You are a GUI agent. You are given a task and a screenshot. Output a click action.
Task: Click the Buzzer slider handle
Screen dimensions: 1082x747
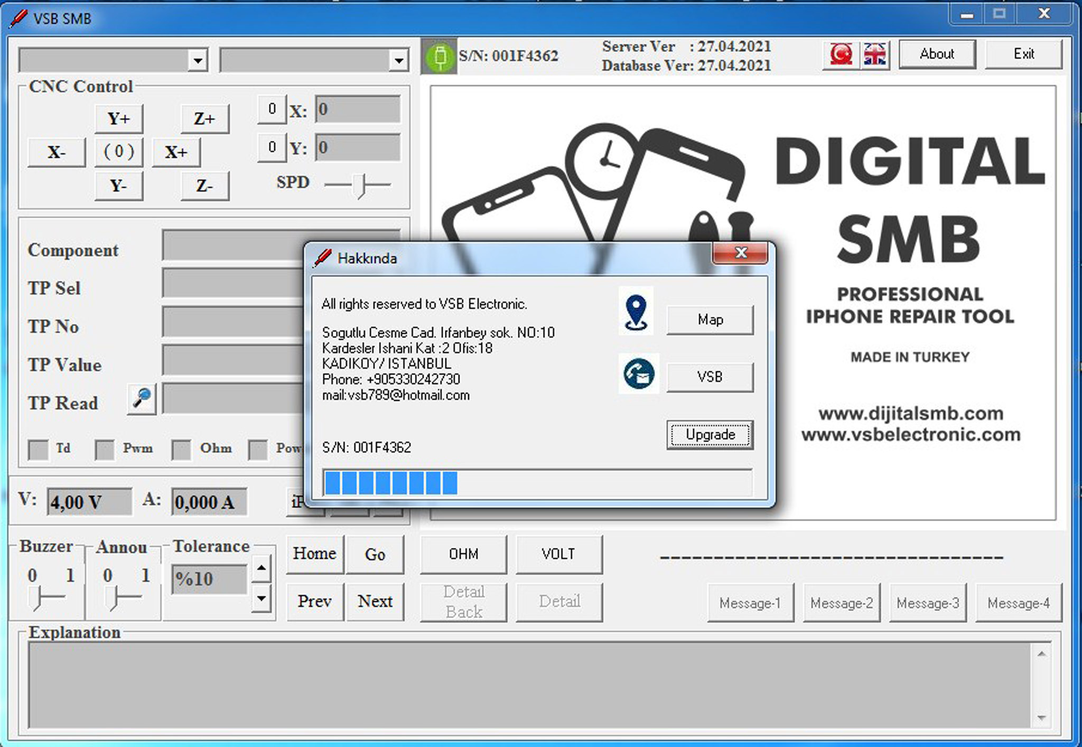point(35,598)
